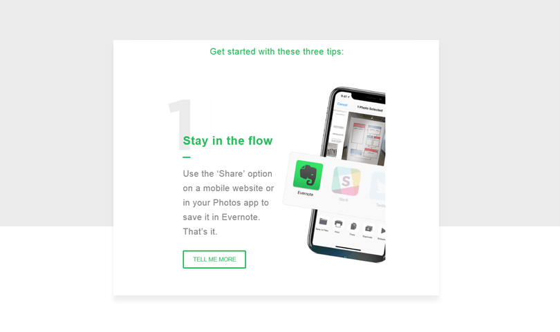
Task: Click the Copy documents icon
Action: point(353,226)
